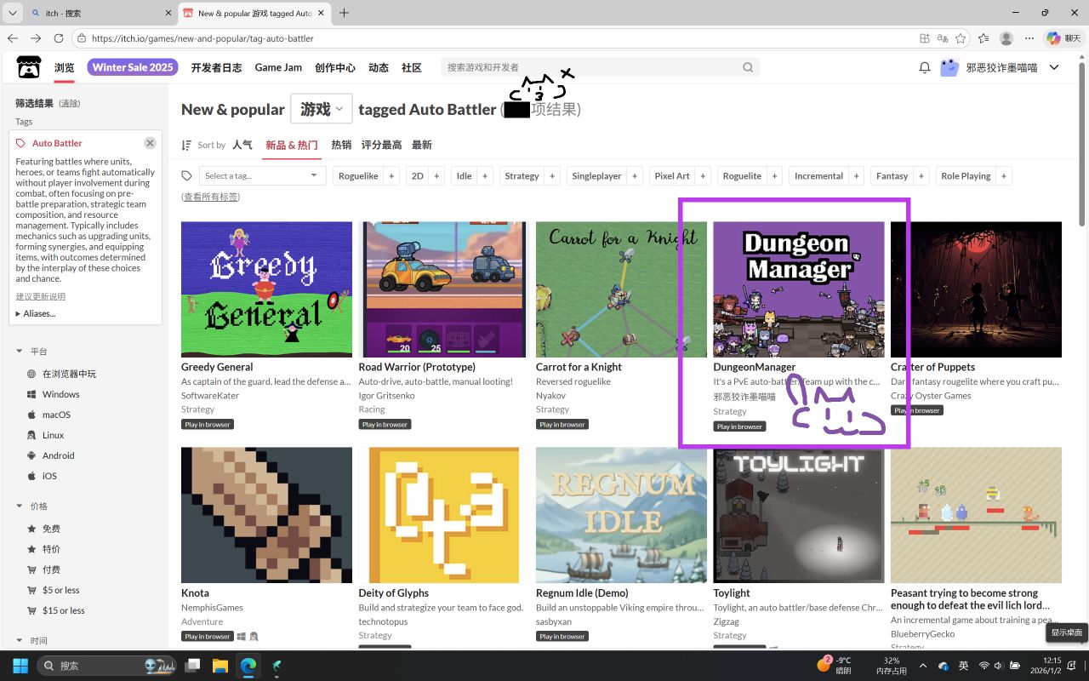Add Roguelike tag with plus button

click(391, 176)
